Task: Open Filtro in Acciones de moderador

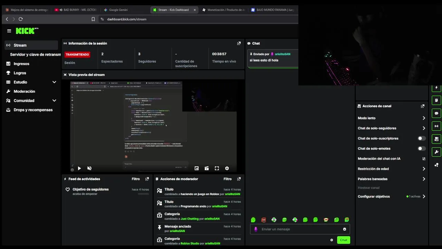Action: 228,179
